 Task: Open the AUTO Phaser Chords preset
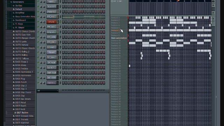pos(25,48)
